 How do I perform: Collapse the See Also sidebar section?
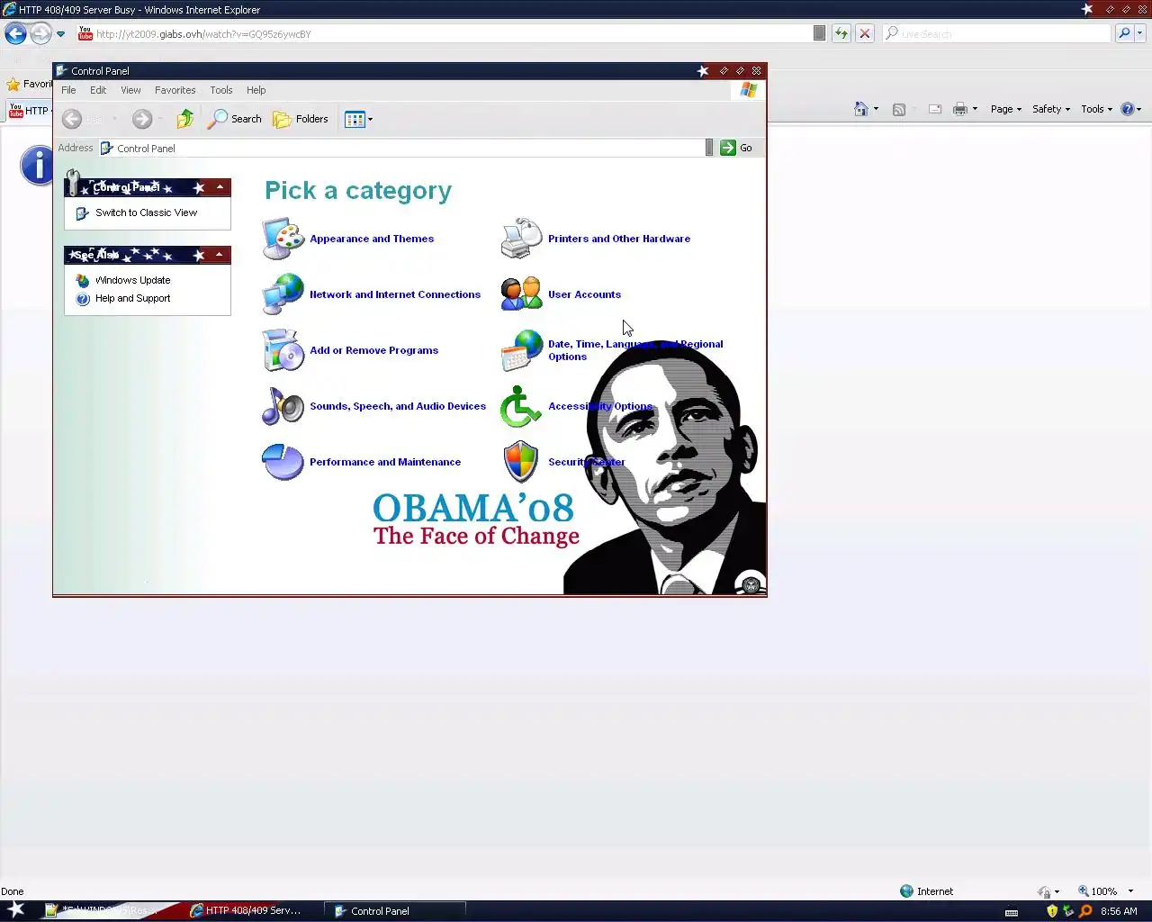(x=220, y=255)
